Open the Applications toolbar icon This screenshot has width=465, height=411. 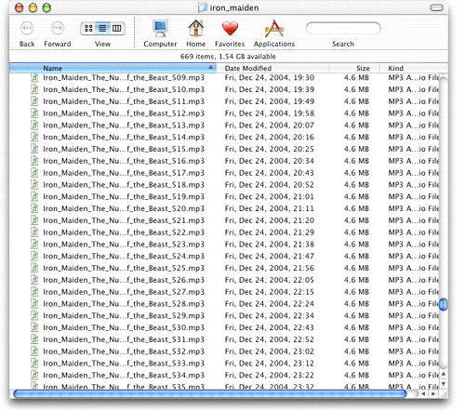(274, 29)
